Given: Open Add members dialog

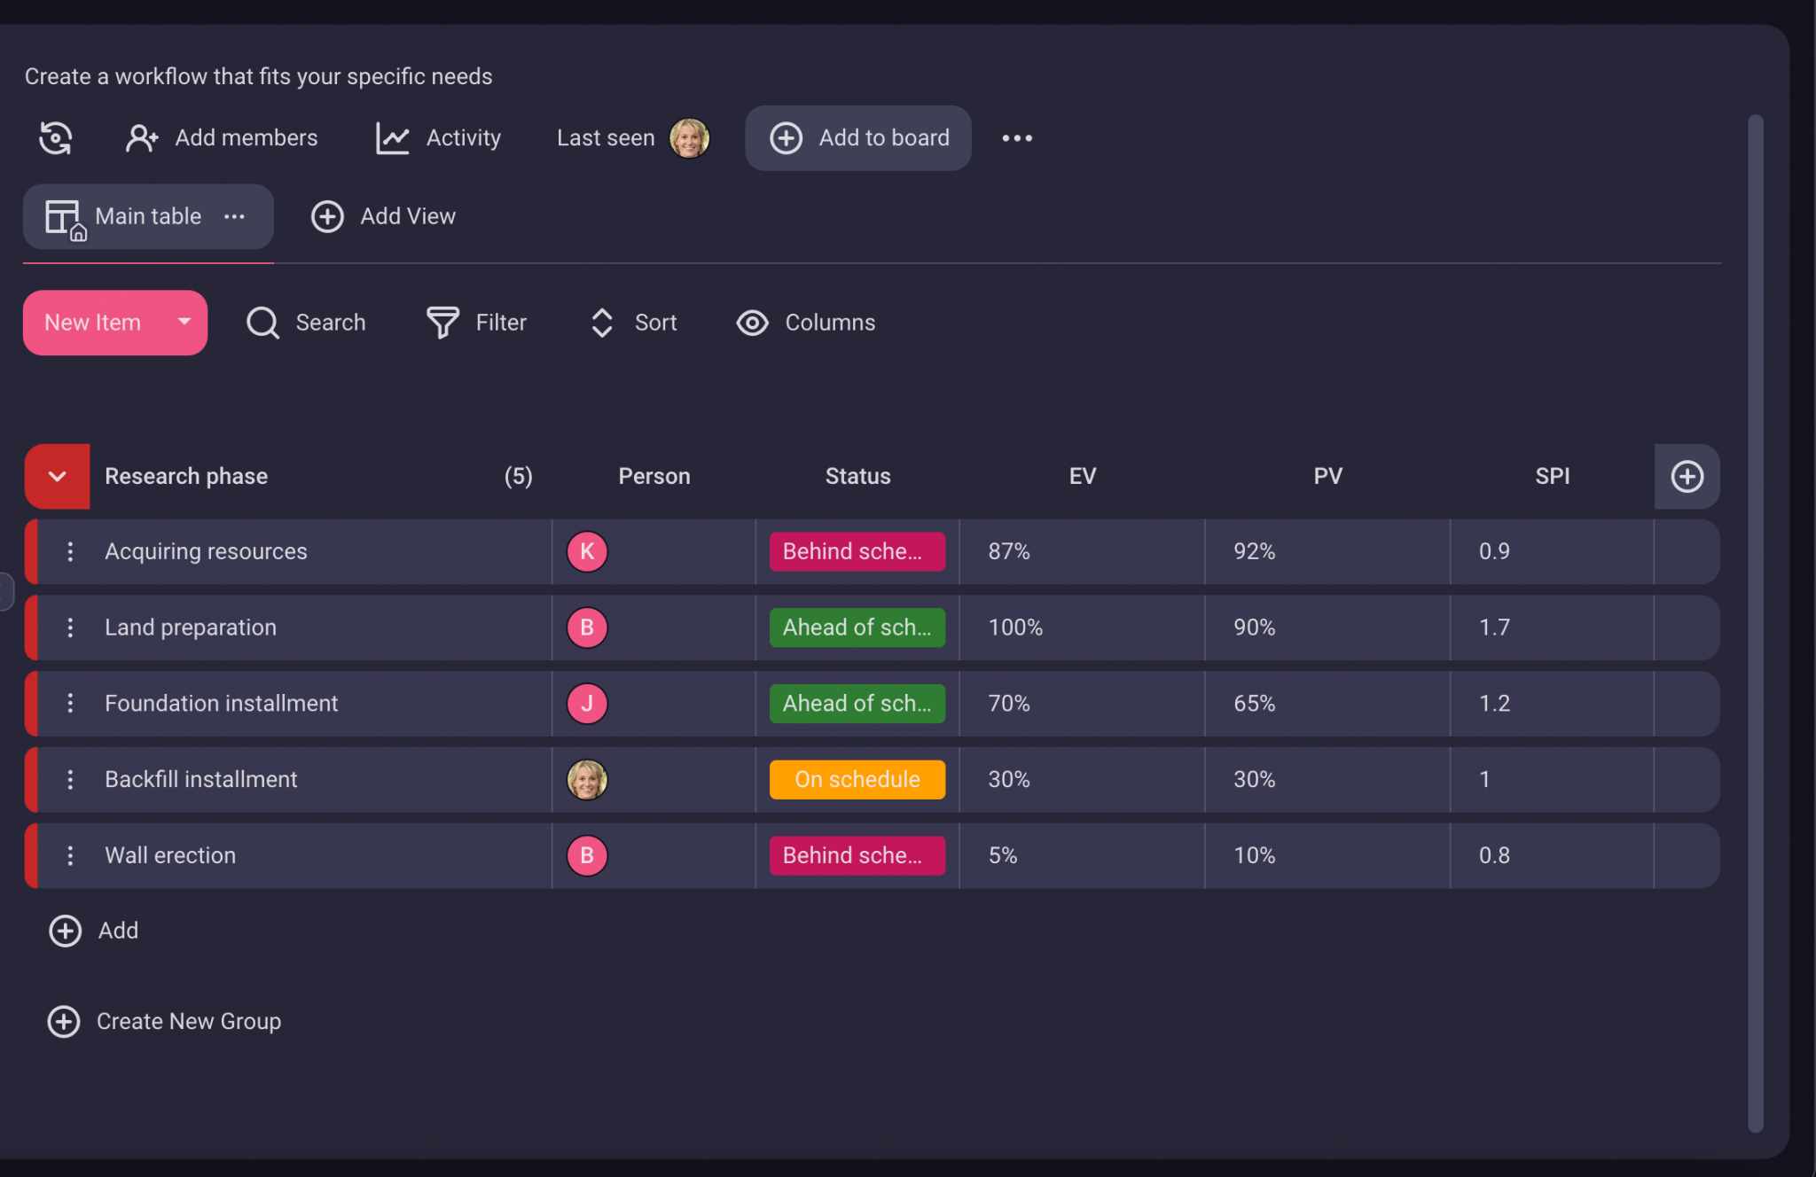Looking at the screenshot, I should pos(222,138).
